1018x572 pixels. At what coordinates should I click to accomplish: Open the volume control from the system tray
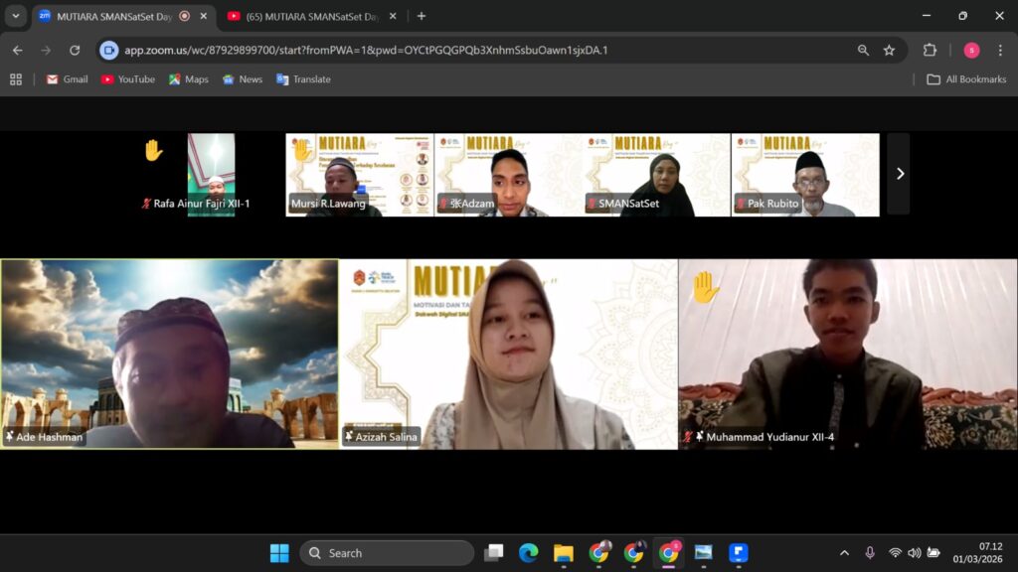[x=914, y=552]
